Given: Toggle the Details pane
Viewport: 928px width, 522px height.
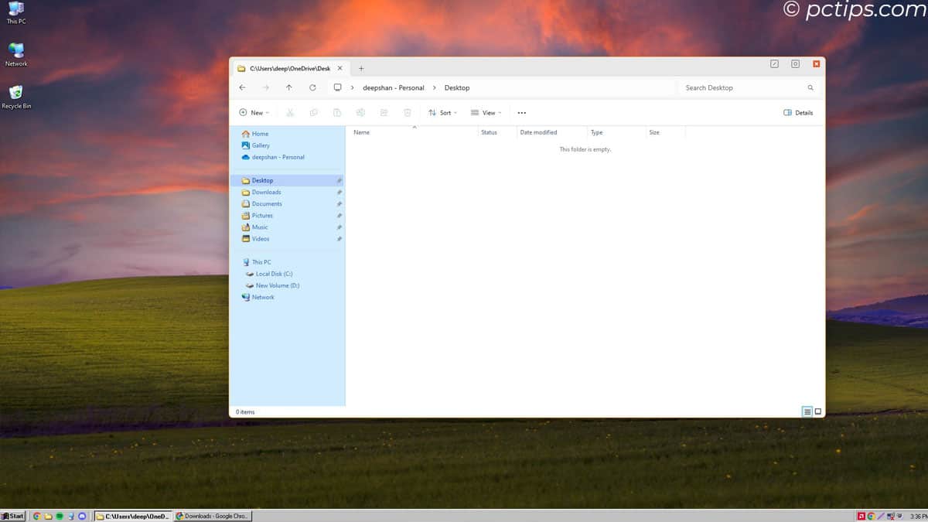Looking at the screenshot, I should [798, 112].
